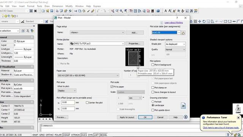
Task: Click the info icon beside Learn about Plotting
Action: [162, 23]
